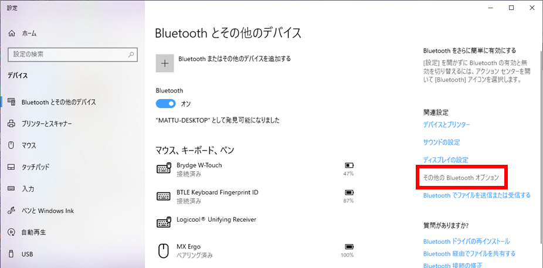
Task: Open Bluetooth でファイルを送信または受信する link
Action: [477, 195]
